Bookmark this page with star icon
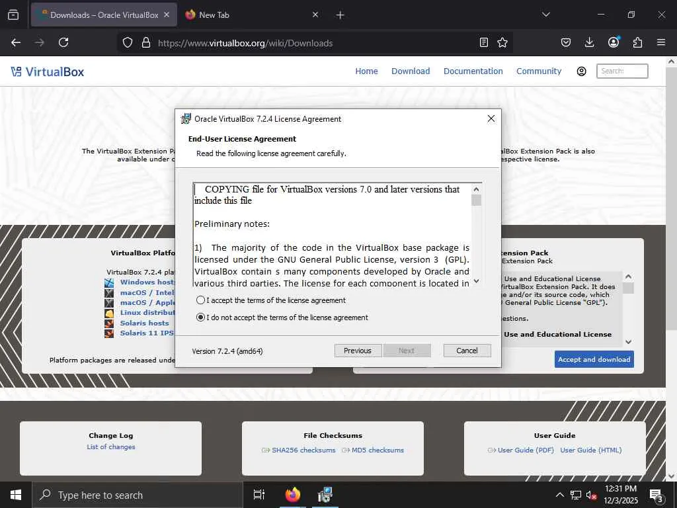Image resolution: width=677 pixels, height=508 pixels. 502,43
